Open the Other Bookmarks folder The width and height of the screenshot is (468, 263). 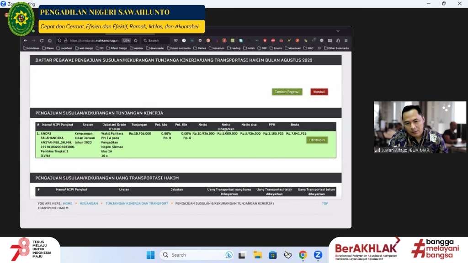click(336, 48)
